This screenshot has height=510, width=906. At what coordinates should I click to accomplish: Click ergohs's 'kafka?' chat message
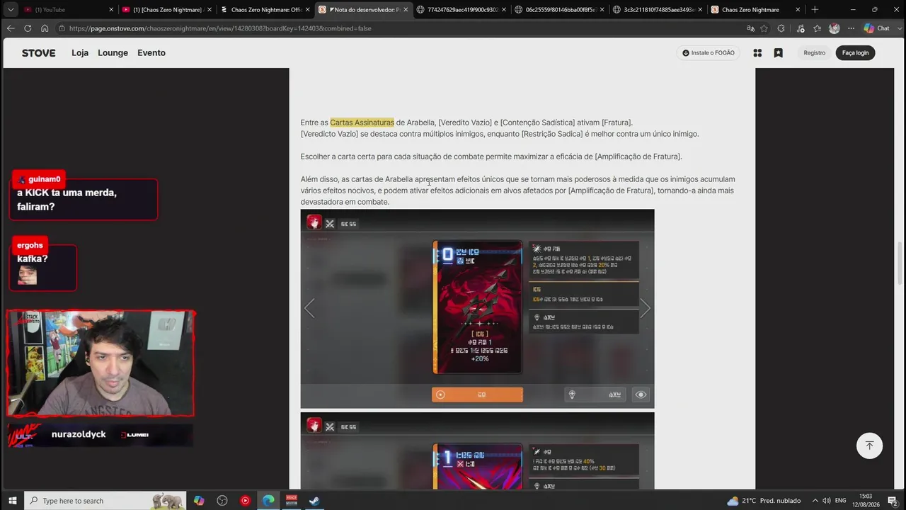pyautogui.click(x=43, y=267)
